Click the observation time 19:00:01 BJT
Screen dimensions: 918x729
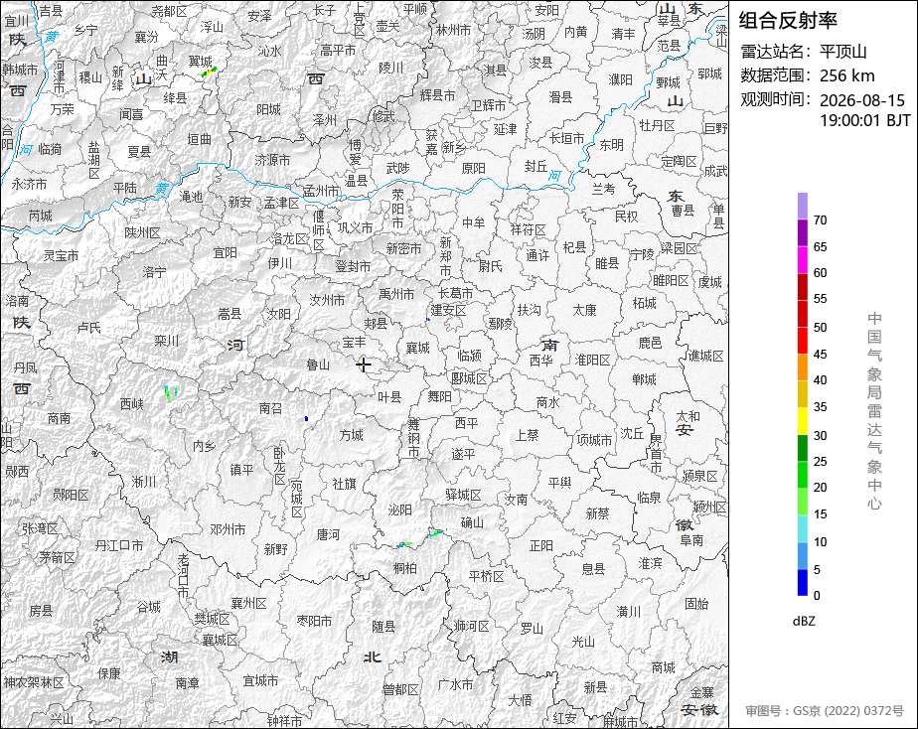coord(864,120)
